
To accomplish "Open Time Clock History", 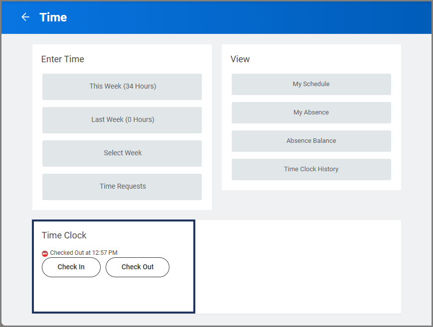I will click(311, 170).
